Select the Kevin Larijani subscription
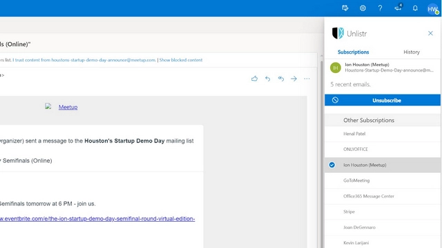This screenshot has height=248, width=442. [383, 242]
